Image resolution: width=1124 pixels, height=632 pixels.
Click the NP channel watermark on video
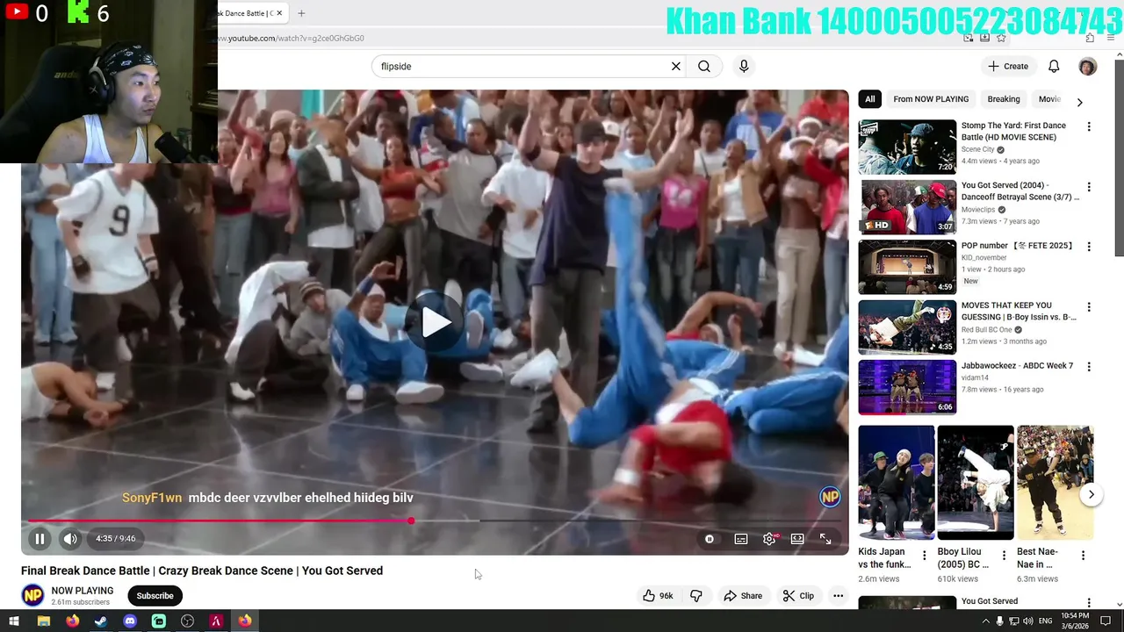pos(830,498)
